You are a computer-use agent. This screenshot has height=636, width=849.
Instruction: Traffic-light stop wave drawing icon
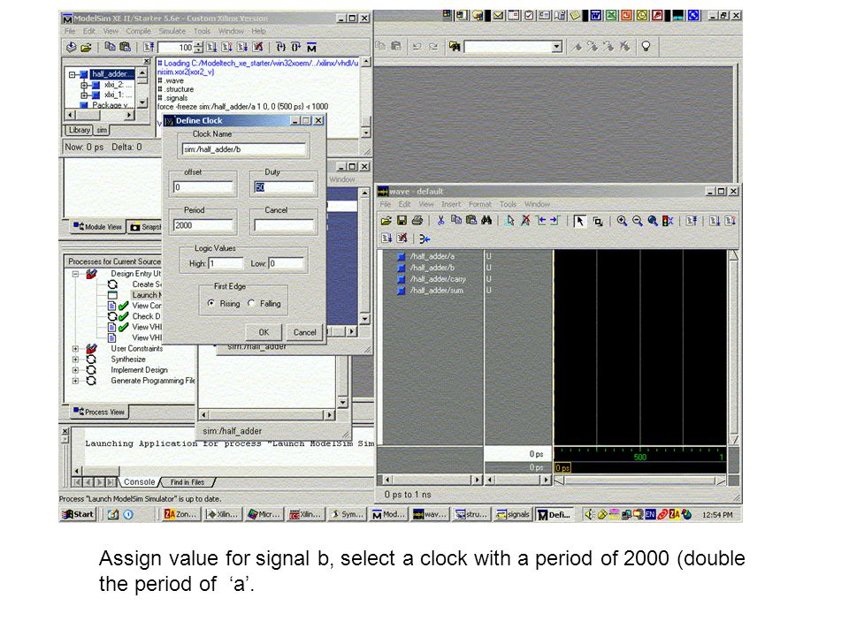pos(669,221)
